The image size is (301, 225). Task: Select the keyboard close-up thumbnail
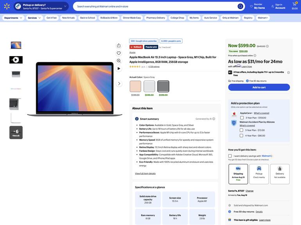15,104
